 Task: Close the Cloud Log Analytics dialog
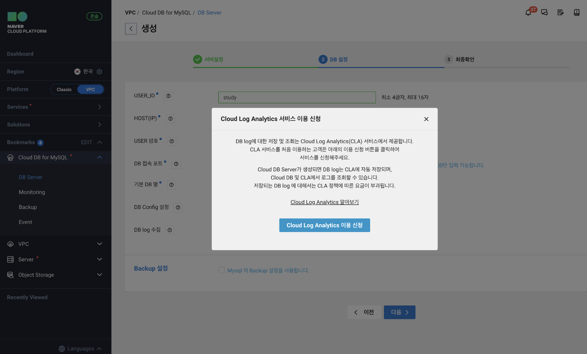click(426, 119)
